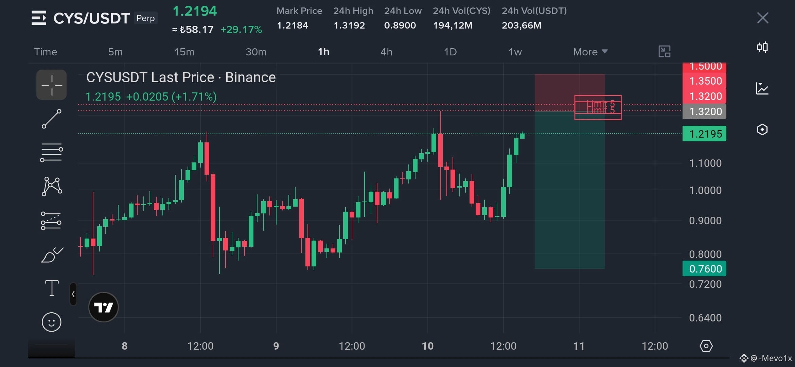795x367 pixels.
Task: Click the gray 1.3200 price label
Action: pos(704,111)
